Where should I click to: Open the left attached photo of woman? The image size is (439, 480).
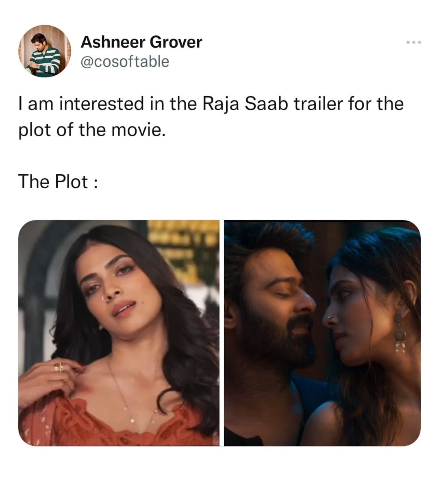119,333
